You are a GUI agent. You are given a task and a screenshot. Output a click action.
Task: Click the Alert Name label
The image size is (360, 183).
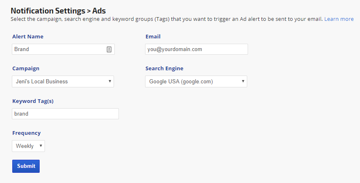click(x=28, y=37)
